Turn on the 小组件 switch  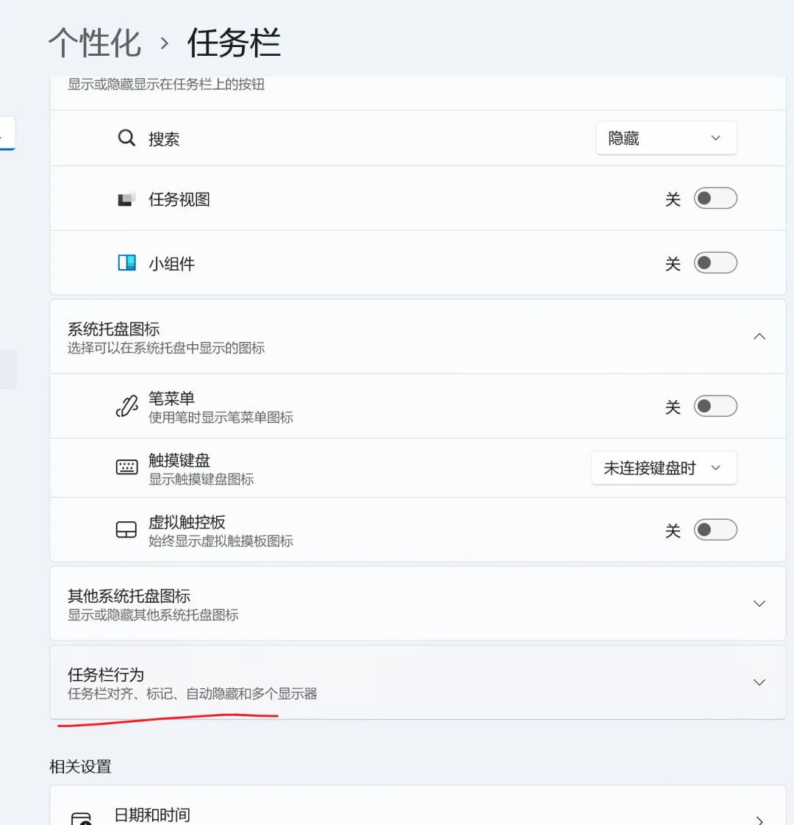tap(715, 262)
